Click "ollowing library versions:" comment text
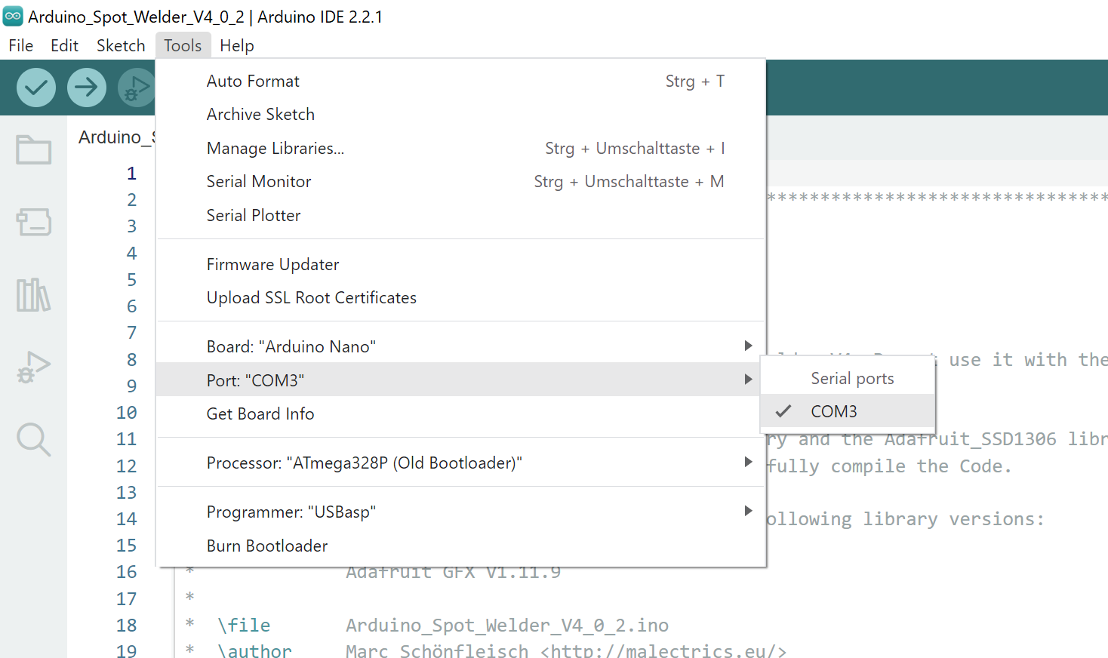Screen dimensions: 1108x658 pyautogui.click(x=906, y=519)
